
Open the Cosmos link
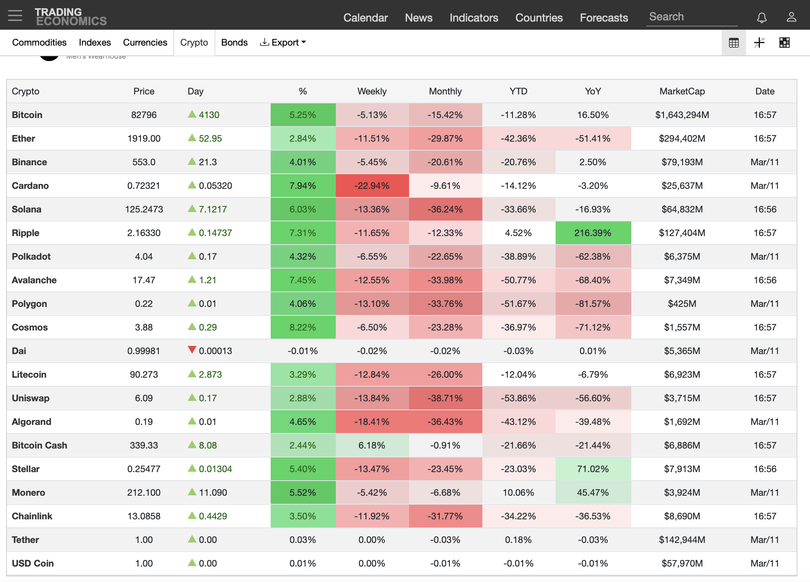coord(30,327)
